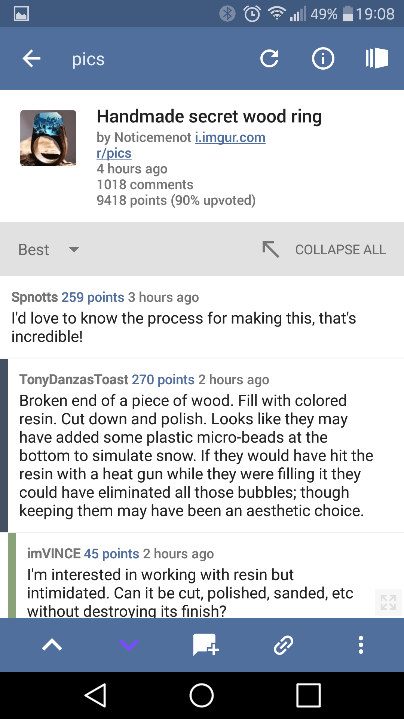Select imVINCE's comment header
This screenshot has width=404, height=719.
tap(120, 553)
